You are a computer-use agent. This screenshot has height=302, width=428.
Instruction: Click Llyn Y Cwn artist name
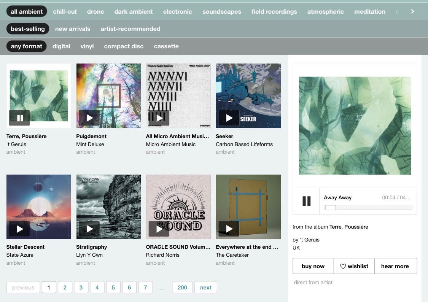(89, 255)
